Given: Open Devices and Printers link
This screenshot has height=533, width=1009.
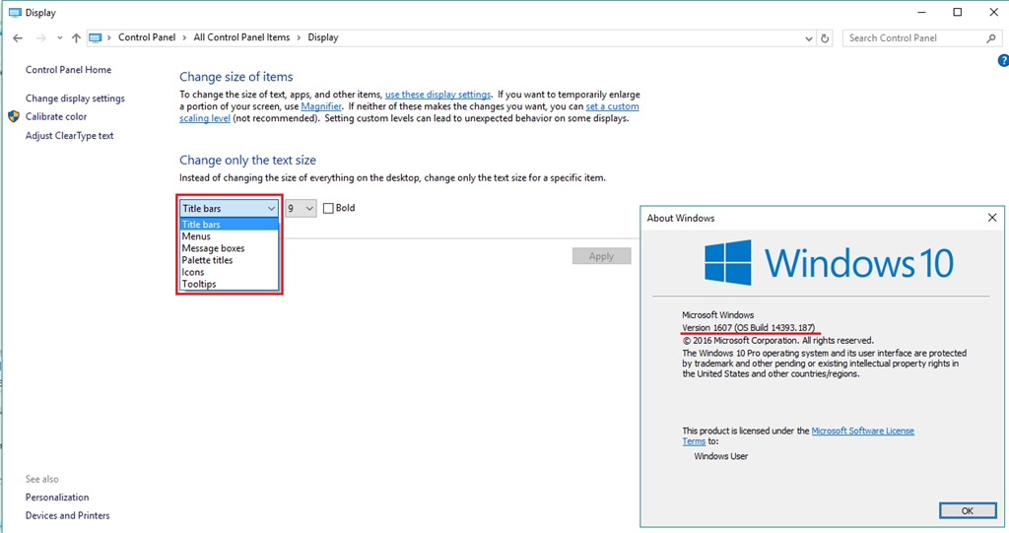Looking at the screenshot, I should click(68, 515).
